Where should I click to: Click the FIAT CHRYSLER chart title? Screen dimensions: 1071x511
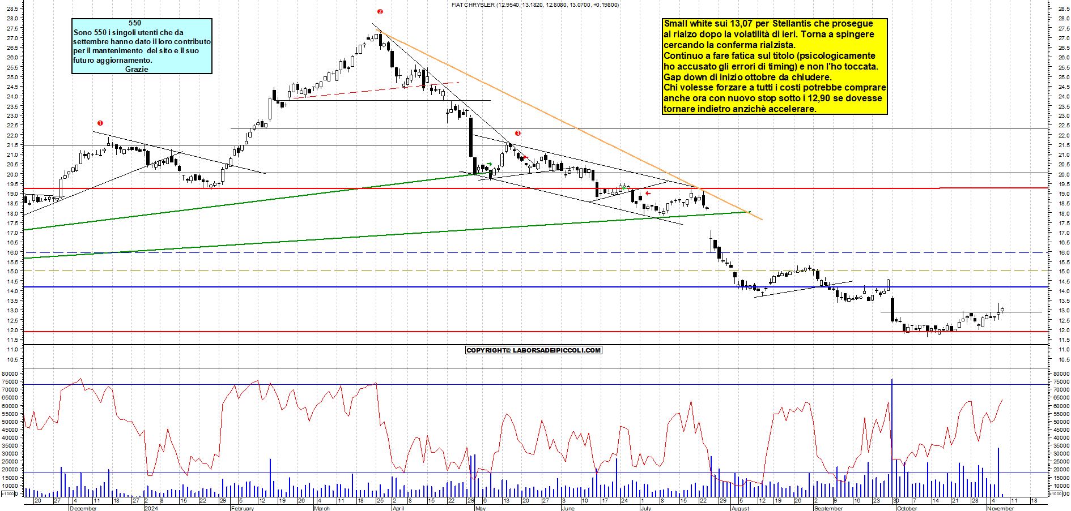click(x=535, y=5)
